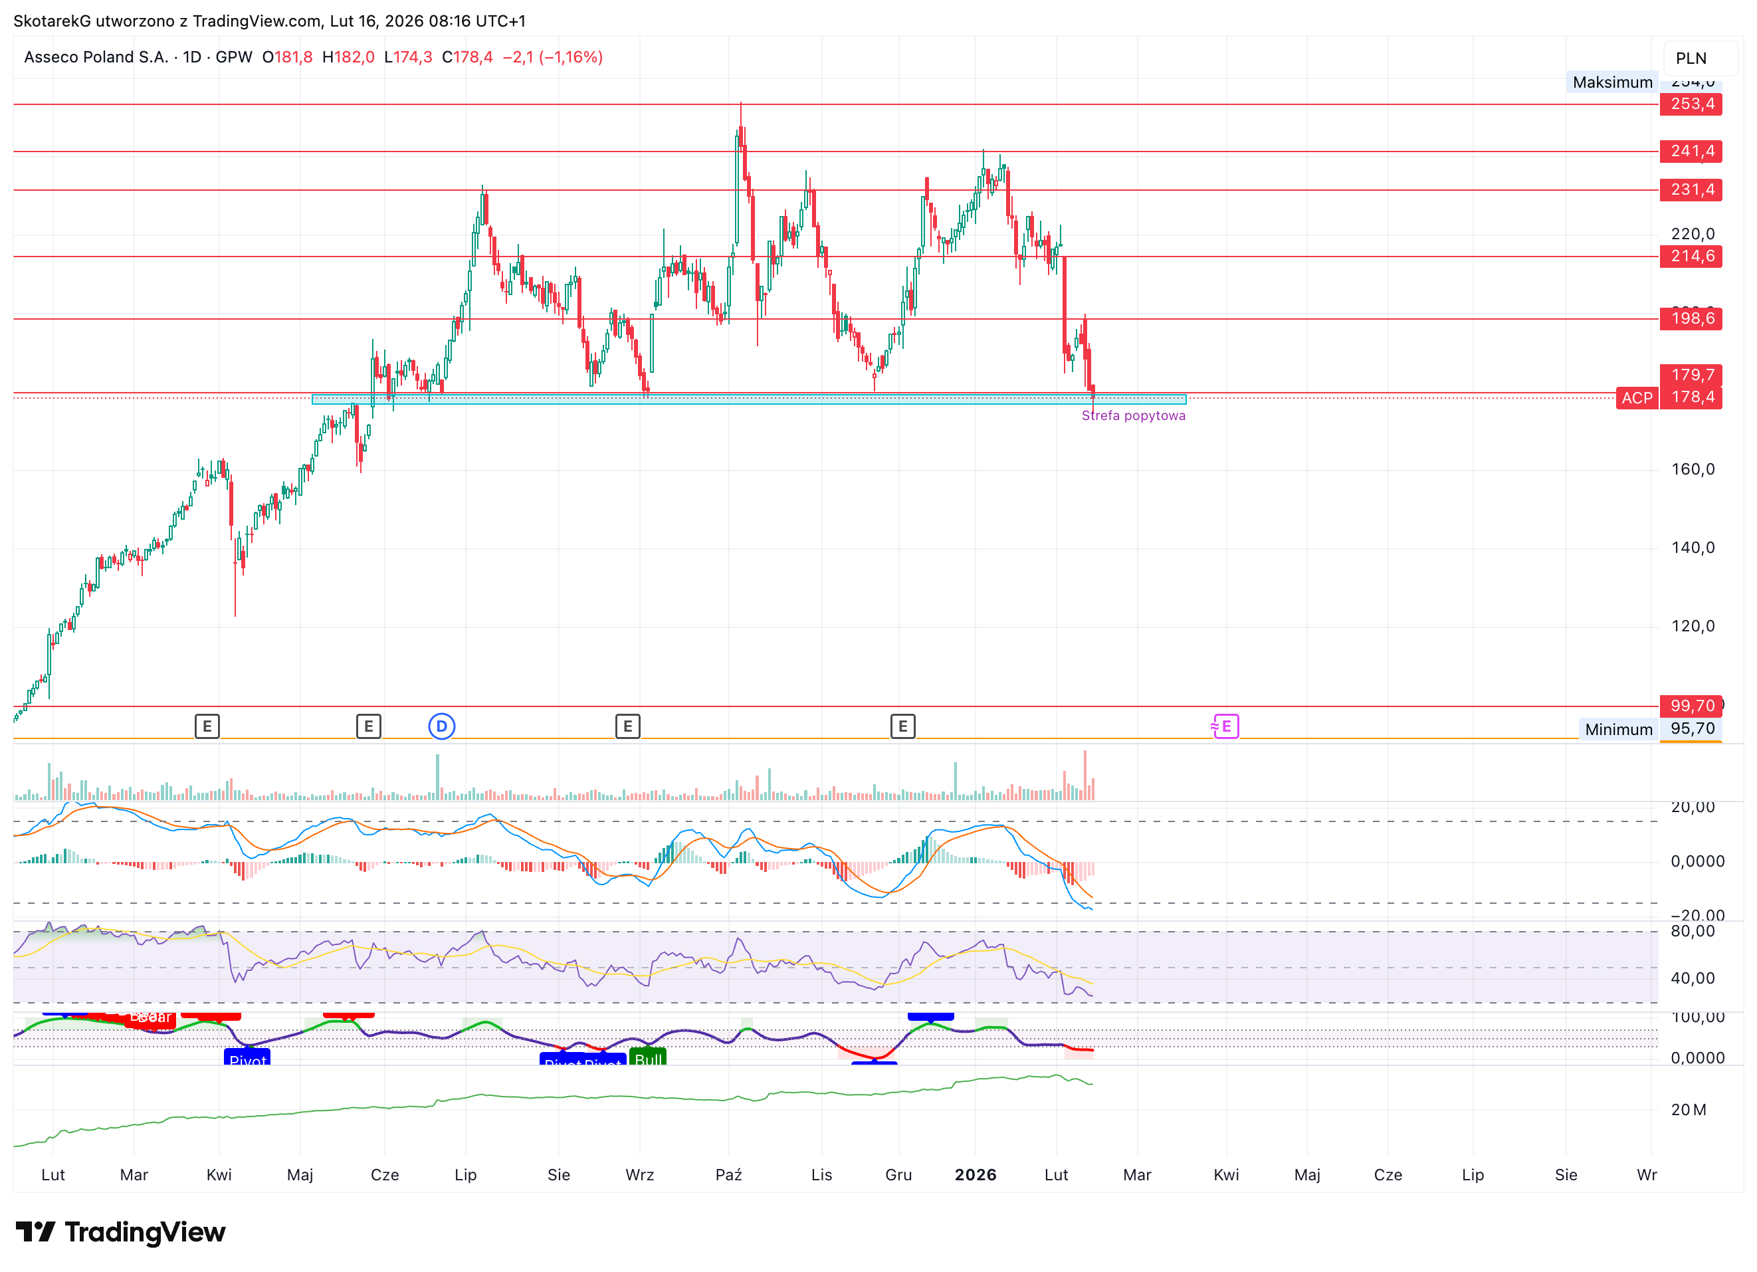
Task: Click the purple upcoming earnings E marker
Action: pyautogui.click(x=1225, y=726)
